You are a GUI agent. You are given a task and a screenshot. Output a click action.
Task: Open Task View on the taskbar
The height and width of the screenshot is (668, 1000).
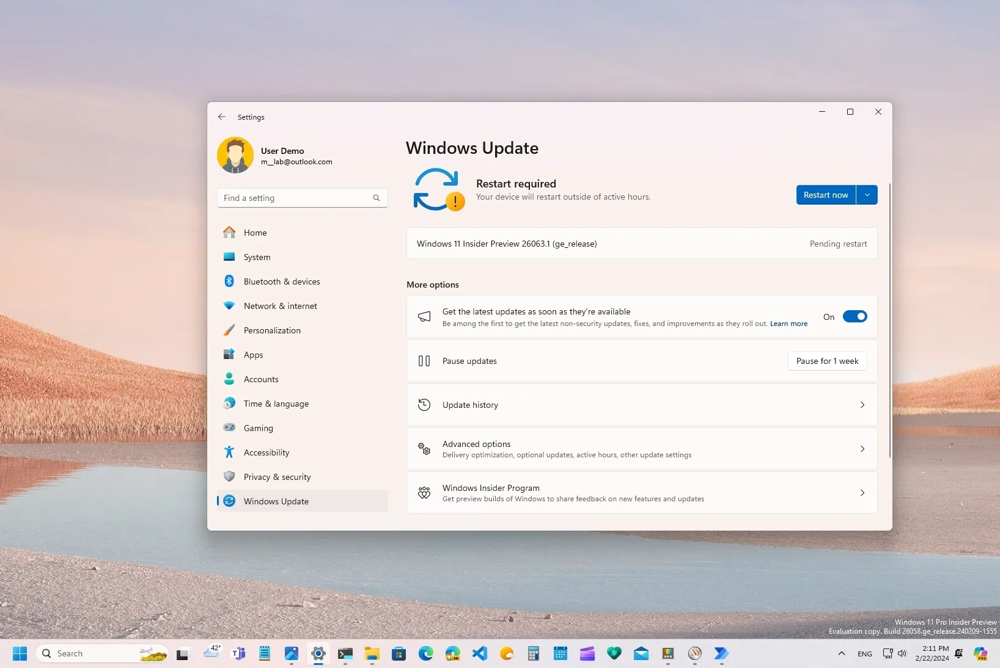[183, 654]
